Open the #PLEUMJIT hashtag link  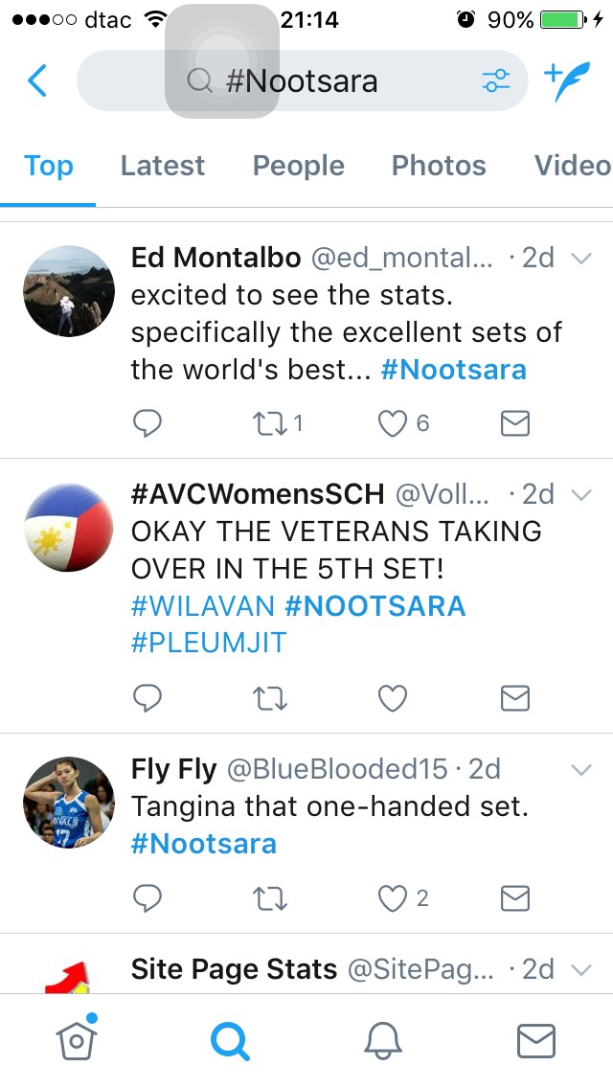[x=209, y=643]
